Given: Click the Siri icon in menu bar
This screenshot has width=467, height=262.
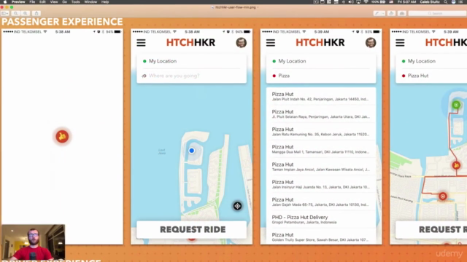Looking at the screenshot, I should (x=453, y=1).
